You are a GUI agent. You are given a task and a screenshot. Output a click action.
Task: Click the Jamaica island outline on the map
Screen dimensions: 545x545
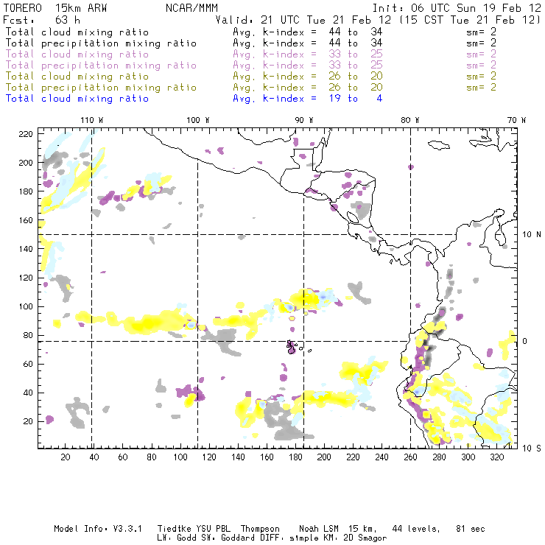[439, 144]
